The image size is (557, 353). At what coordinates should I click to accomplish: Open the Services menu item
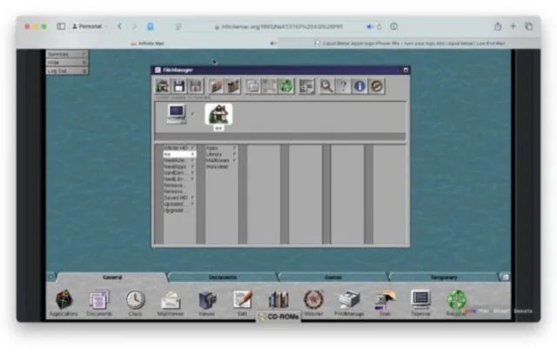pos(67,54)
